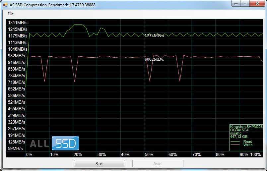
Task: Click the dashed white vertical marker line
Action: [144, 99]
